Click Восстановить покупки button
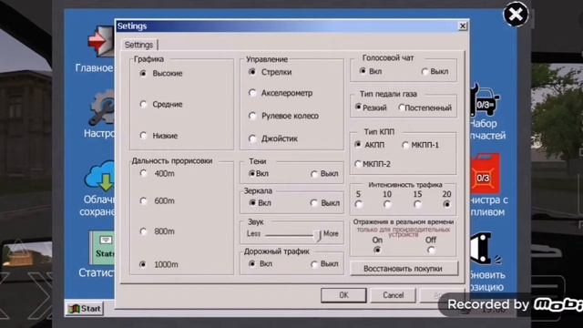Viewport: 583px width, 328px height. [x=404, y=269]
